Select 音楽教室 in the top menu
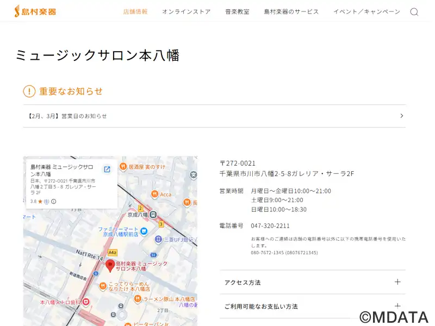The width and height of the screenshot is (435, 326). point(237,12)
